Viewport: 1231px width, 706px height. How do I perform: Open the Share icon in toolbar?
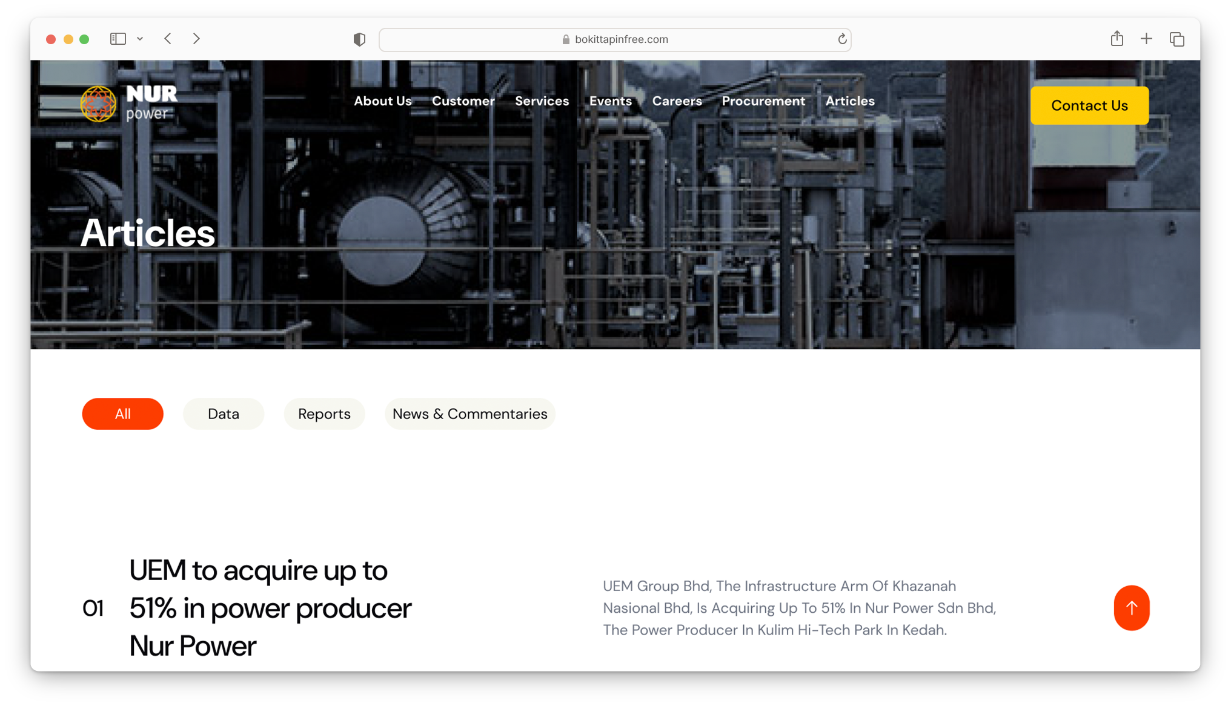(x=1117, y=39)
